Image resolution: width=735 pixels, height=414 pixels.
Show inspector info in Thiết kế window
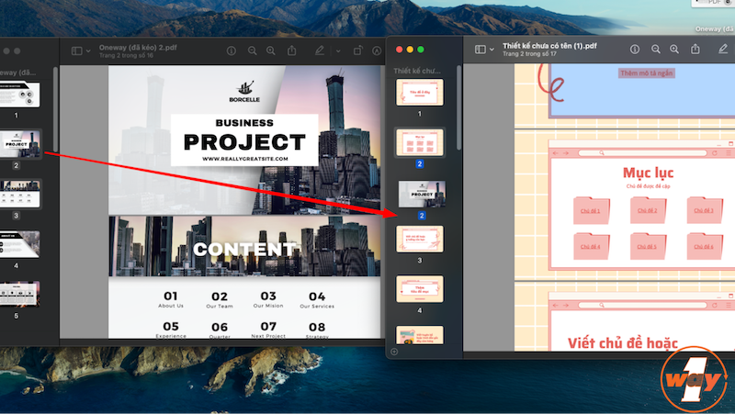point(635,50)
